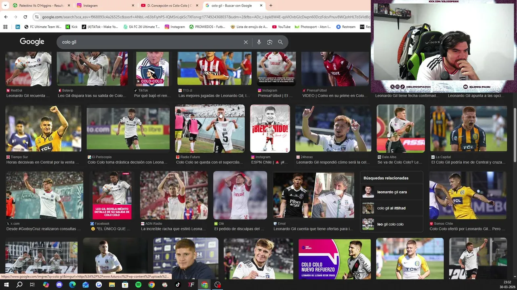Image resolution: width=517 pixels, height=290 pixels.
Task: Open Spotify from the taskbar
Action: [138, 285]
